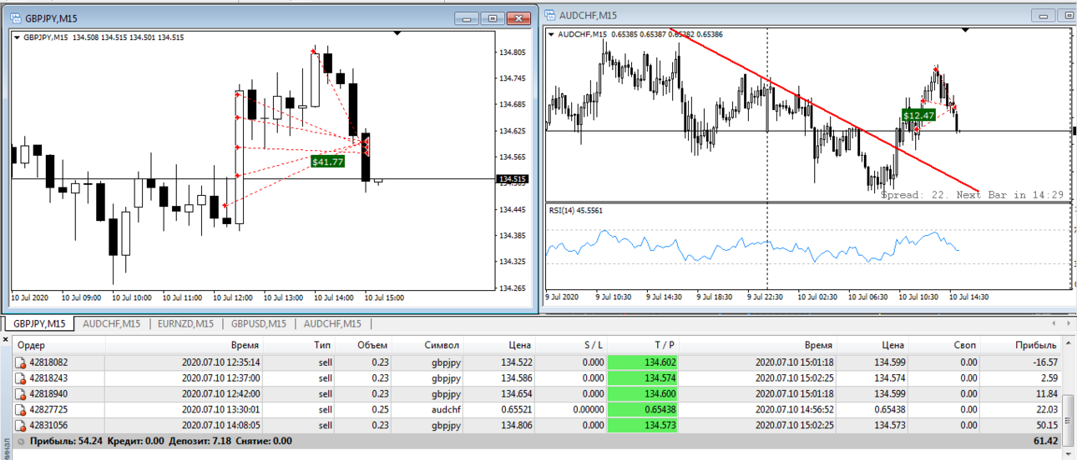1077x460 pixels.
Task: Switch to the EURNZD,M15 chart tab
Action: coord(185,323)
